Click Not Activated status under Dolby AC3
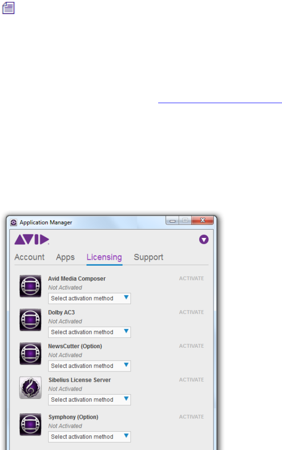 pyautogui.click(x=65, y=321)
